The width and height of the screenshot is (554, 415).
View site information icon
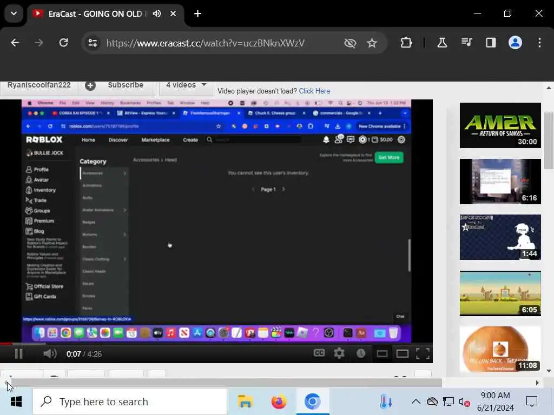[93, 43]
